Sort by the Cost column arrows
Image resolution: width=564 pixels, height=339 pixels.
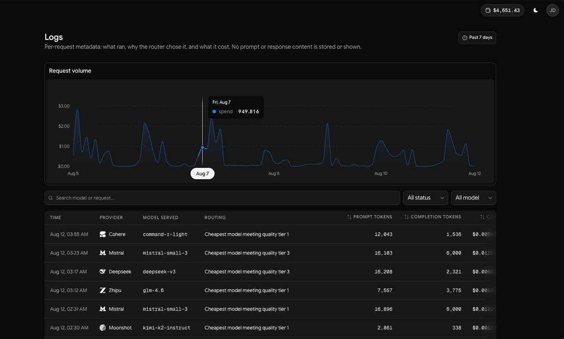tap(482, 217)
